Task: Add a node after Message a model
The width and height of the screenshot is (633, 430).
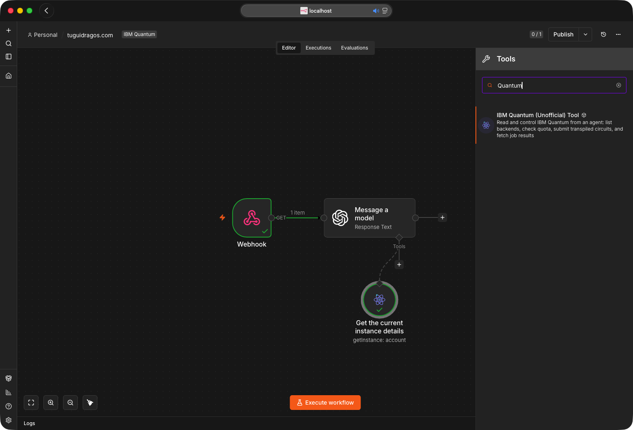Action: [x=442, y=217]
